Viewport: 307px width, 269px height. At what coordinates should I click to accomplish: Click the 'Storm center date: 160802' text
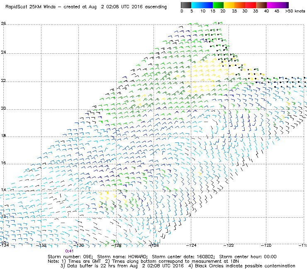(x=183, y=257)
